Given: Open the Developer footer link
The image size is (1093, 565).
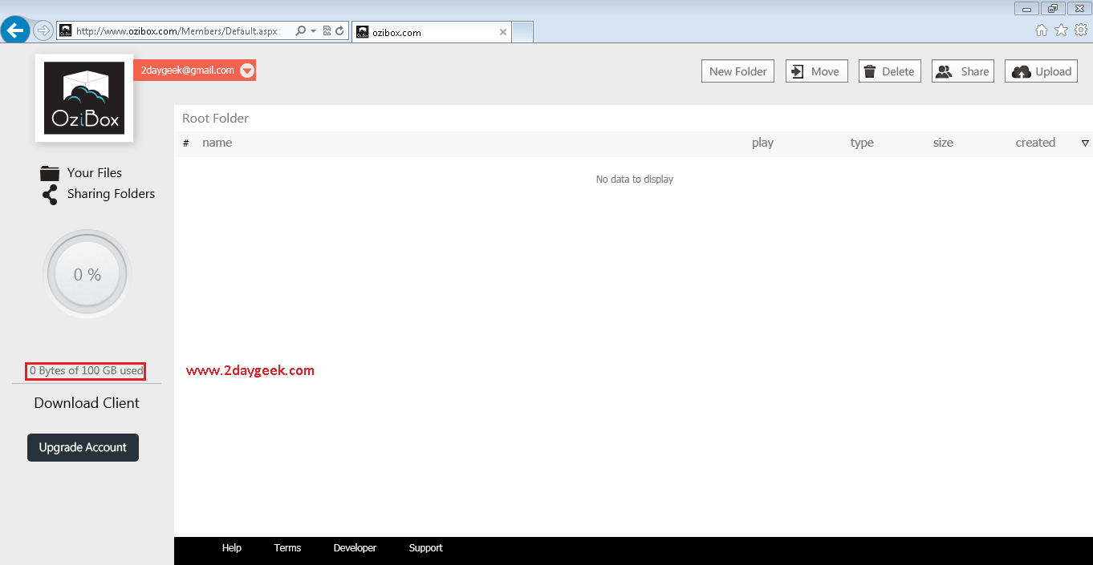Looking at the screenshot, I should tap(355, 548).
